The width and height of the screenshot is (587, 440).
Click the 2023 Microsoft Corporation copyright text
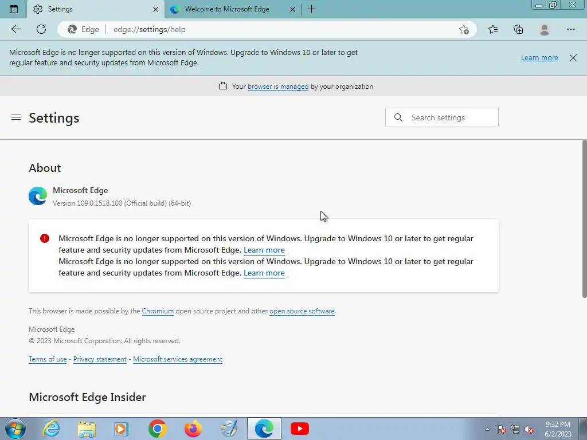[x=104, y=341]
